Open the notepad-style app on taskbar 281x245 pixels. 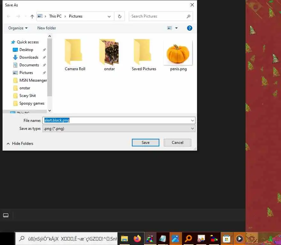point(163,239)
